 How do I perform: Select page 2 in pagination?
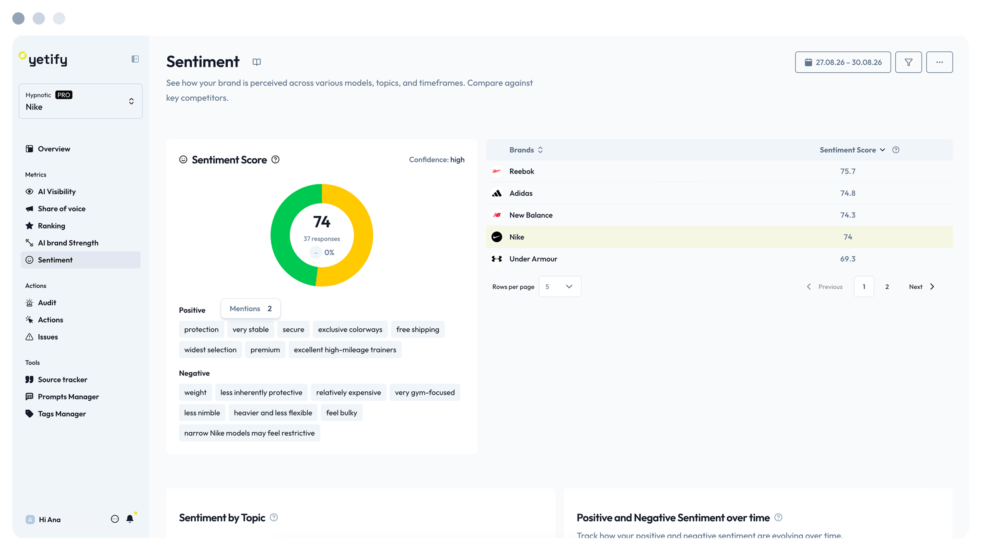click(x=887, y=287)
